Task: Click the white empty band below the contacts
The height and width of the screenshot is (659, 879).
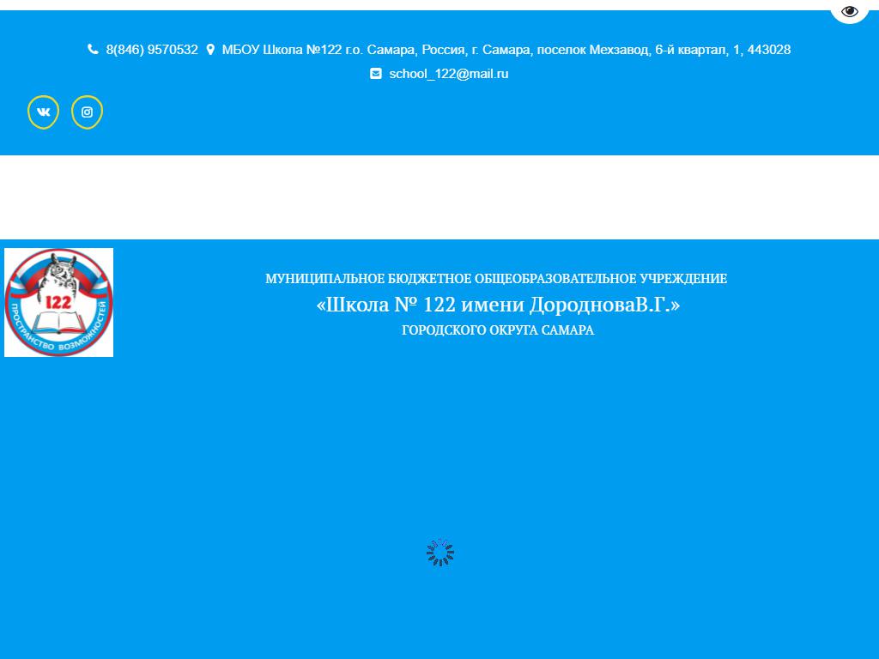Action: [439, 197]
